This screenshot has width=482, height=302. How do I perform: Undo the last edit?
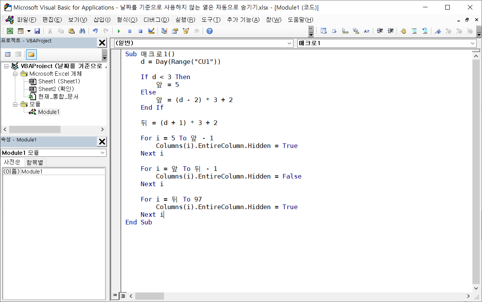tap(95, 31)
